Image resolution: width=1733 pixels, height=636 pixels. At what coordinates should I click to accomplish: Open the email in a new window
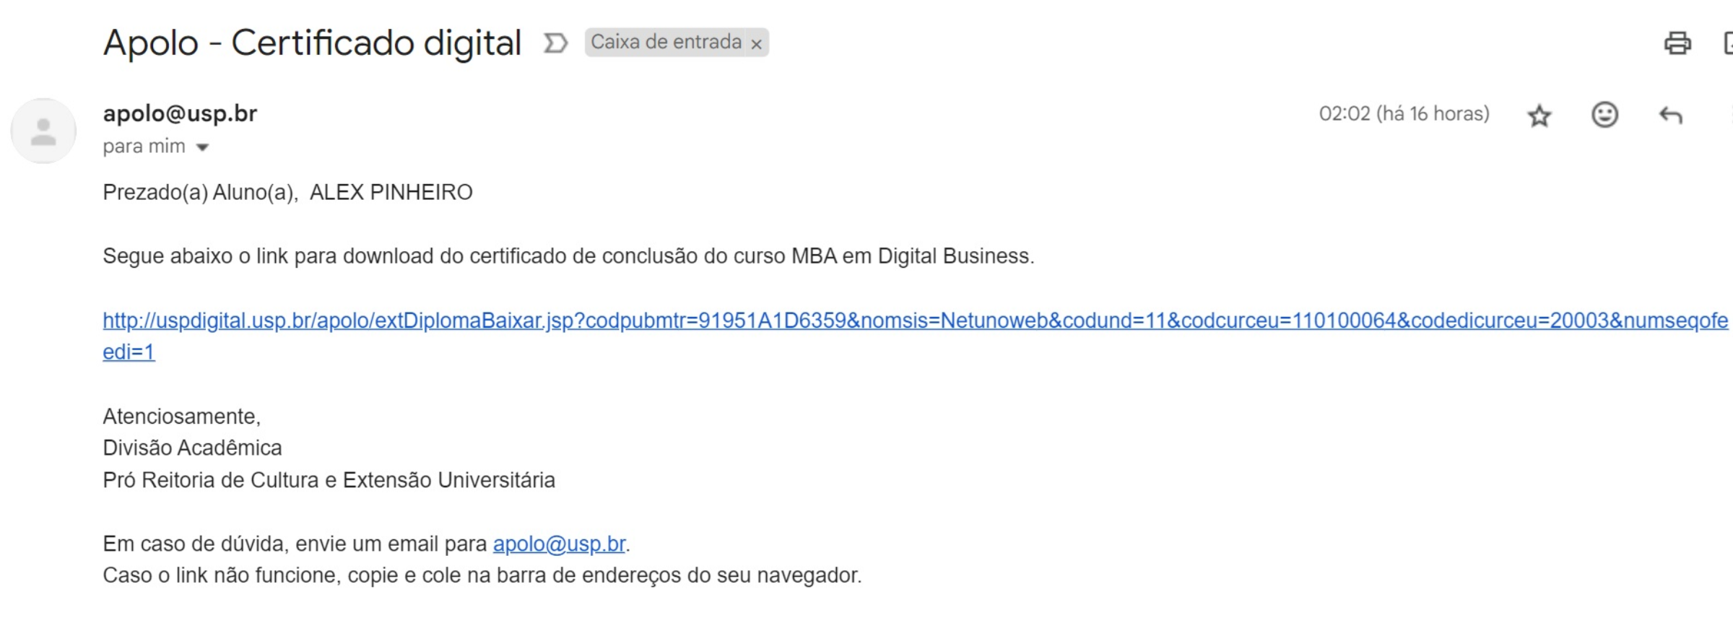[1728, 43]
